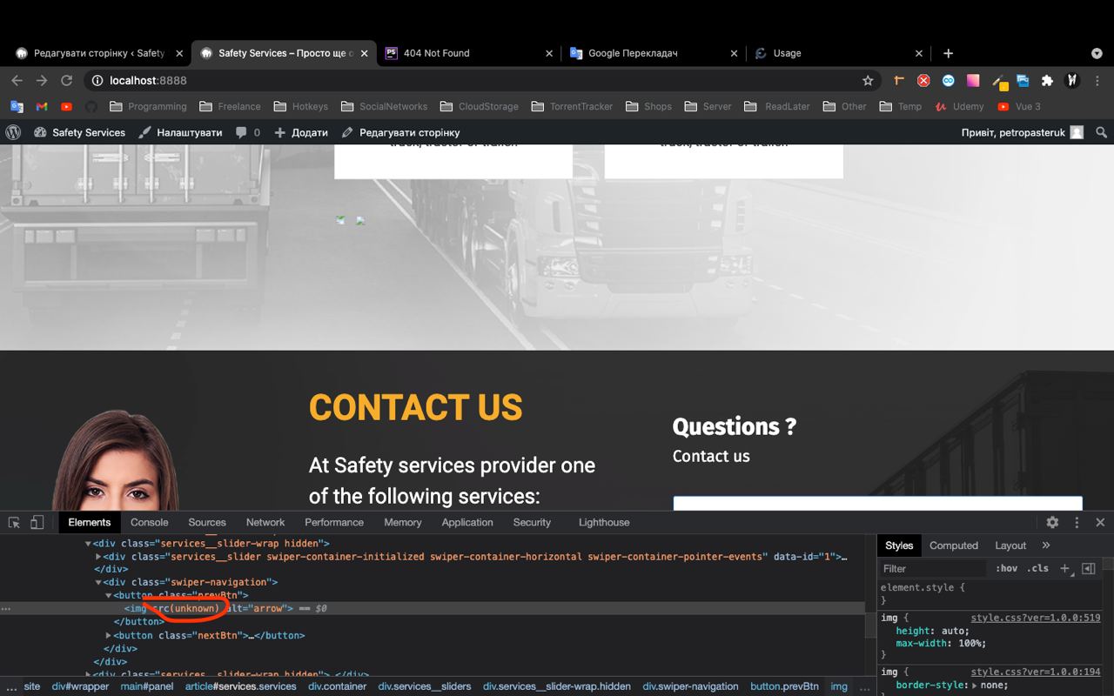The height and width of the screenshot is (696, 1114).
Task: Open the Programming bookmarks folder
Action: point(149,106)
